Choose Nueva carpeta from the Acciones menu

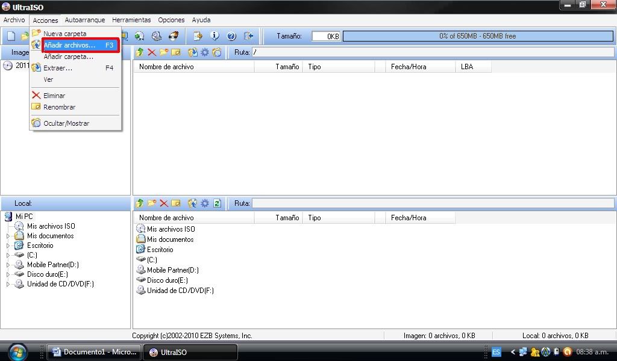(75, 34)
